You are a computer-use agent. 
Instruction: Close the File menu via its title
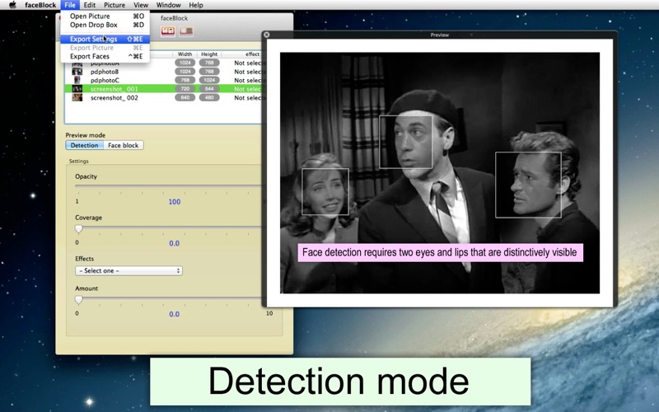coord(70,5)
